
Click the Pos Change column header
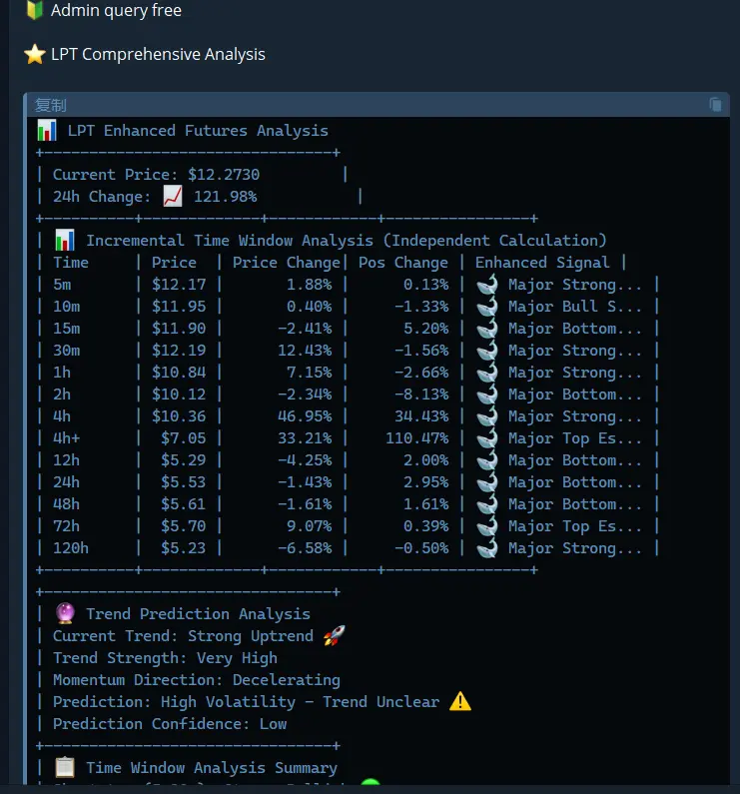pyautogui.click(x=403, y=263)
